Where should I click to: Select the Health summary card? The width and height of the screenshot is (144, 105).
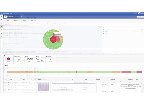tap(9, 59)
